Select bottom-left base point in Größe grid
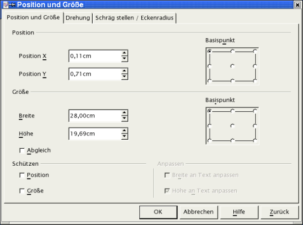 (210, 140)
